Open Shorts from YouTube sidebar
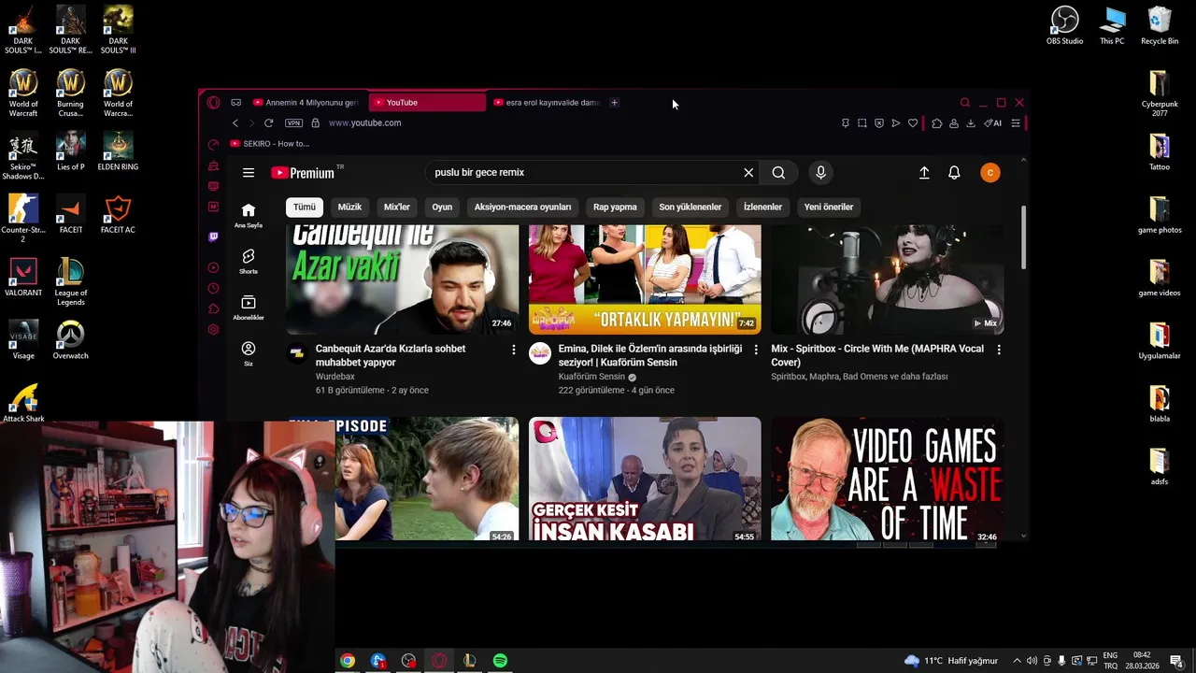Viewport: 1196px width, 673px height. pyautogui.click(x=249, y=262)
